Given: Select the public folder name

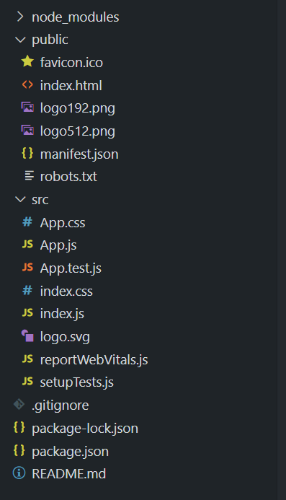Looking at the screenshot, I should [x=50, y=40].
